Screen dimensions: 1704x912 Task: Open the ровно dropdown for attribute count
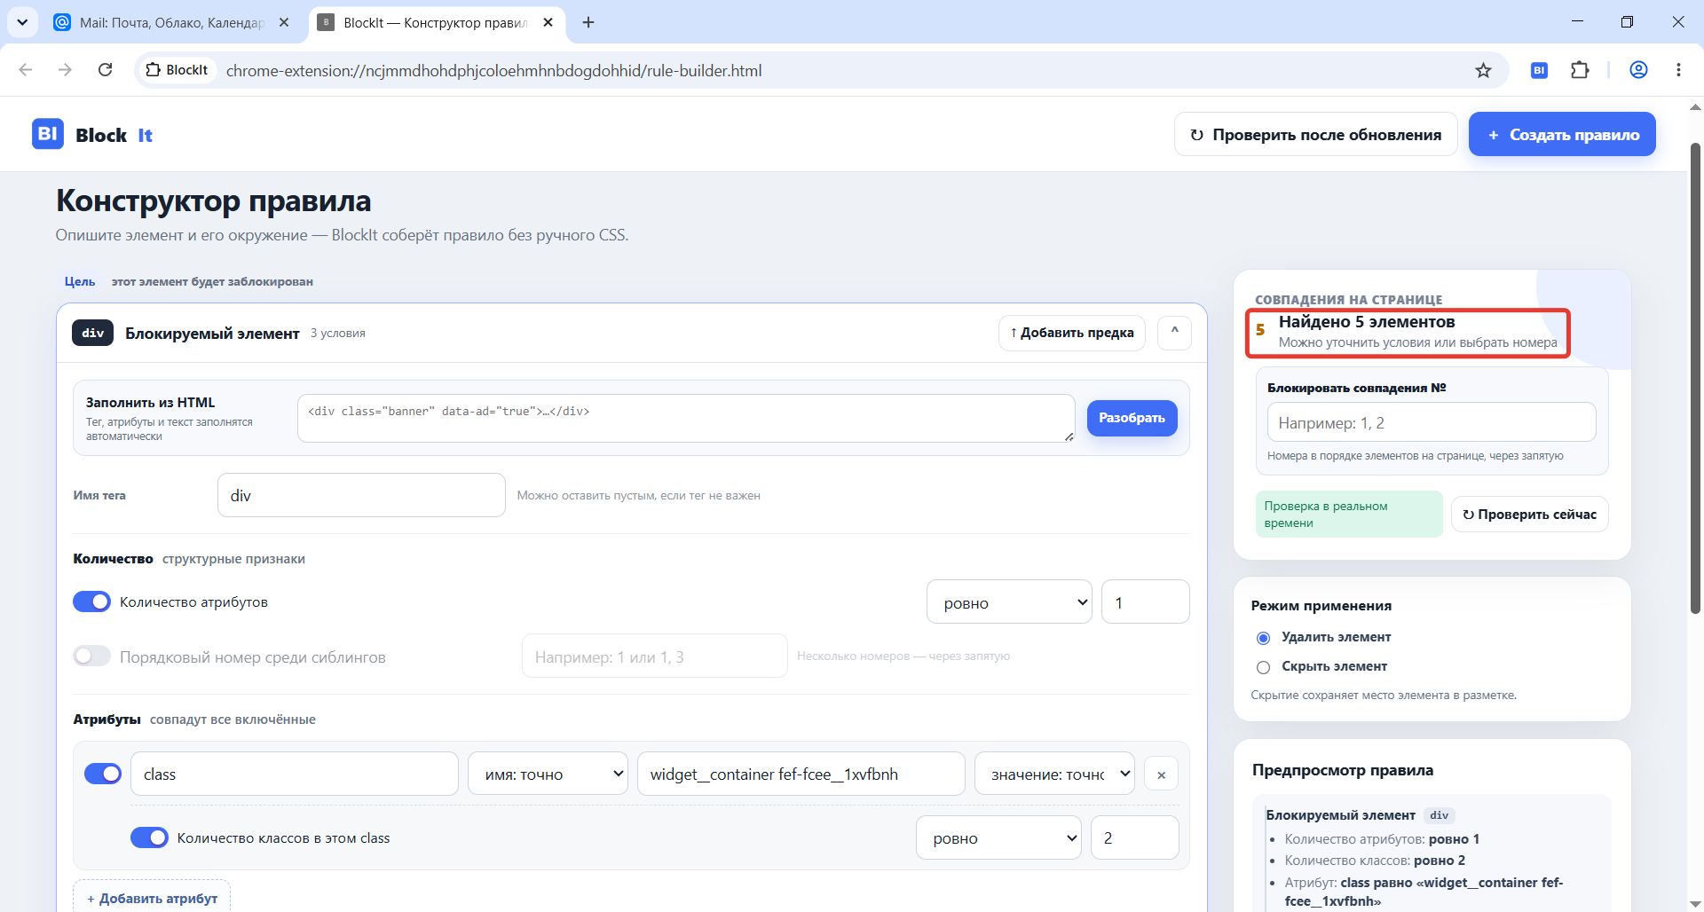coord(1009,602)
